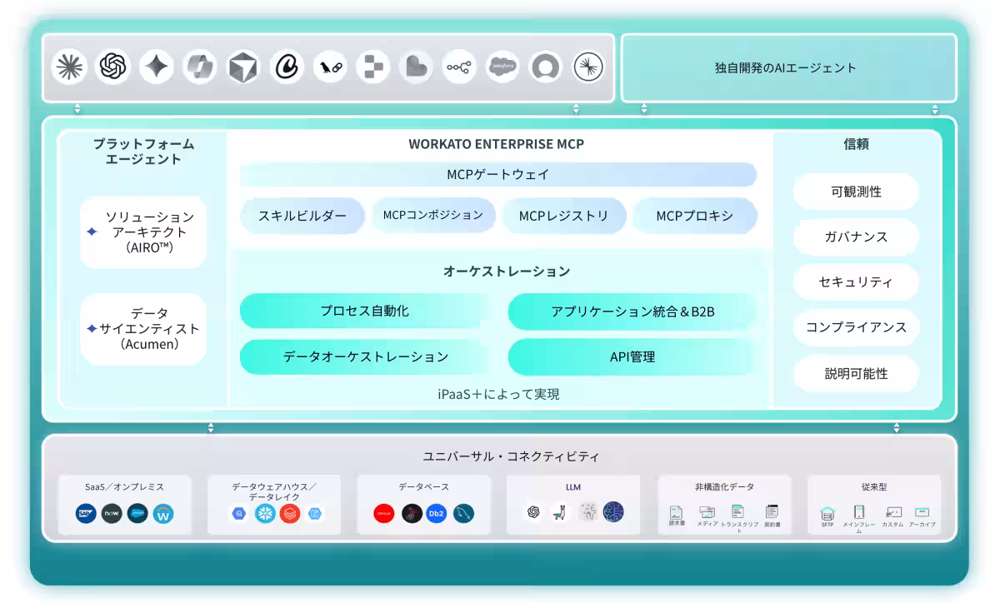Click the ユニバーサル・コネクティビティ heading
Image resolution: width=1000 pixels, height=603 pixels.
tap(511, 456)
